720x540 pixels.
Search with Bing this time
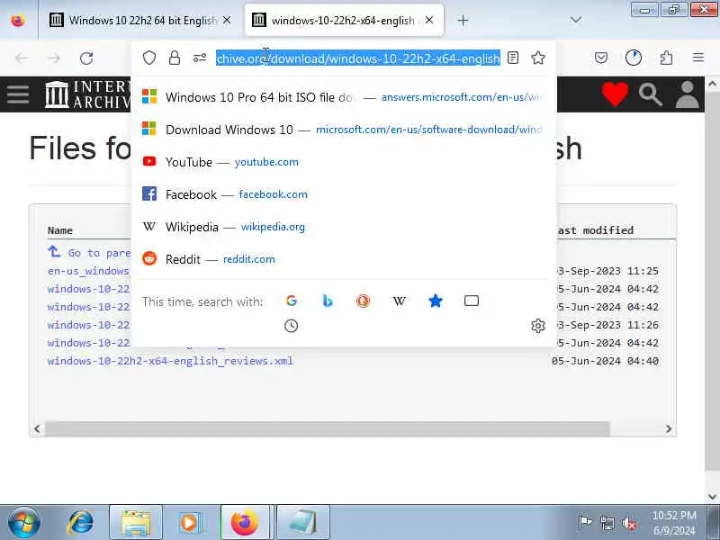click(x=328, y=301)
